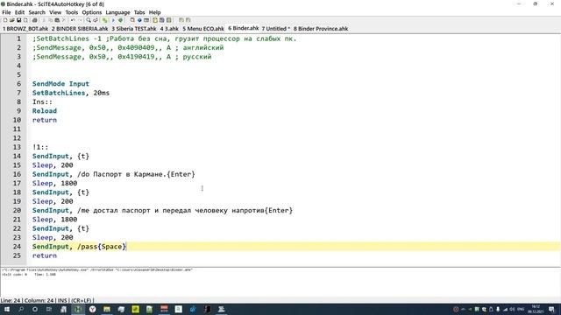Open the notification center icon

point(551,309)
